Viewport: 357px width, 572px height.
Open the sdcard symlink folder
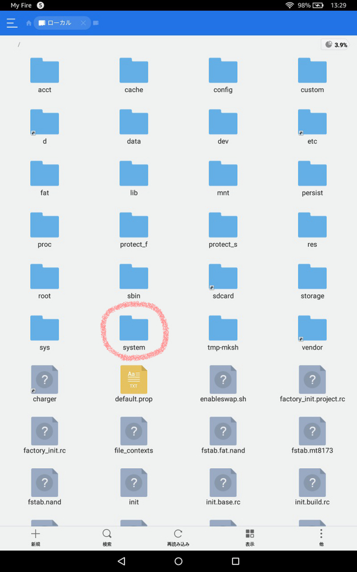223,282
